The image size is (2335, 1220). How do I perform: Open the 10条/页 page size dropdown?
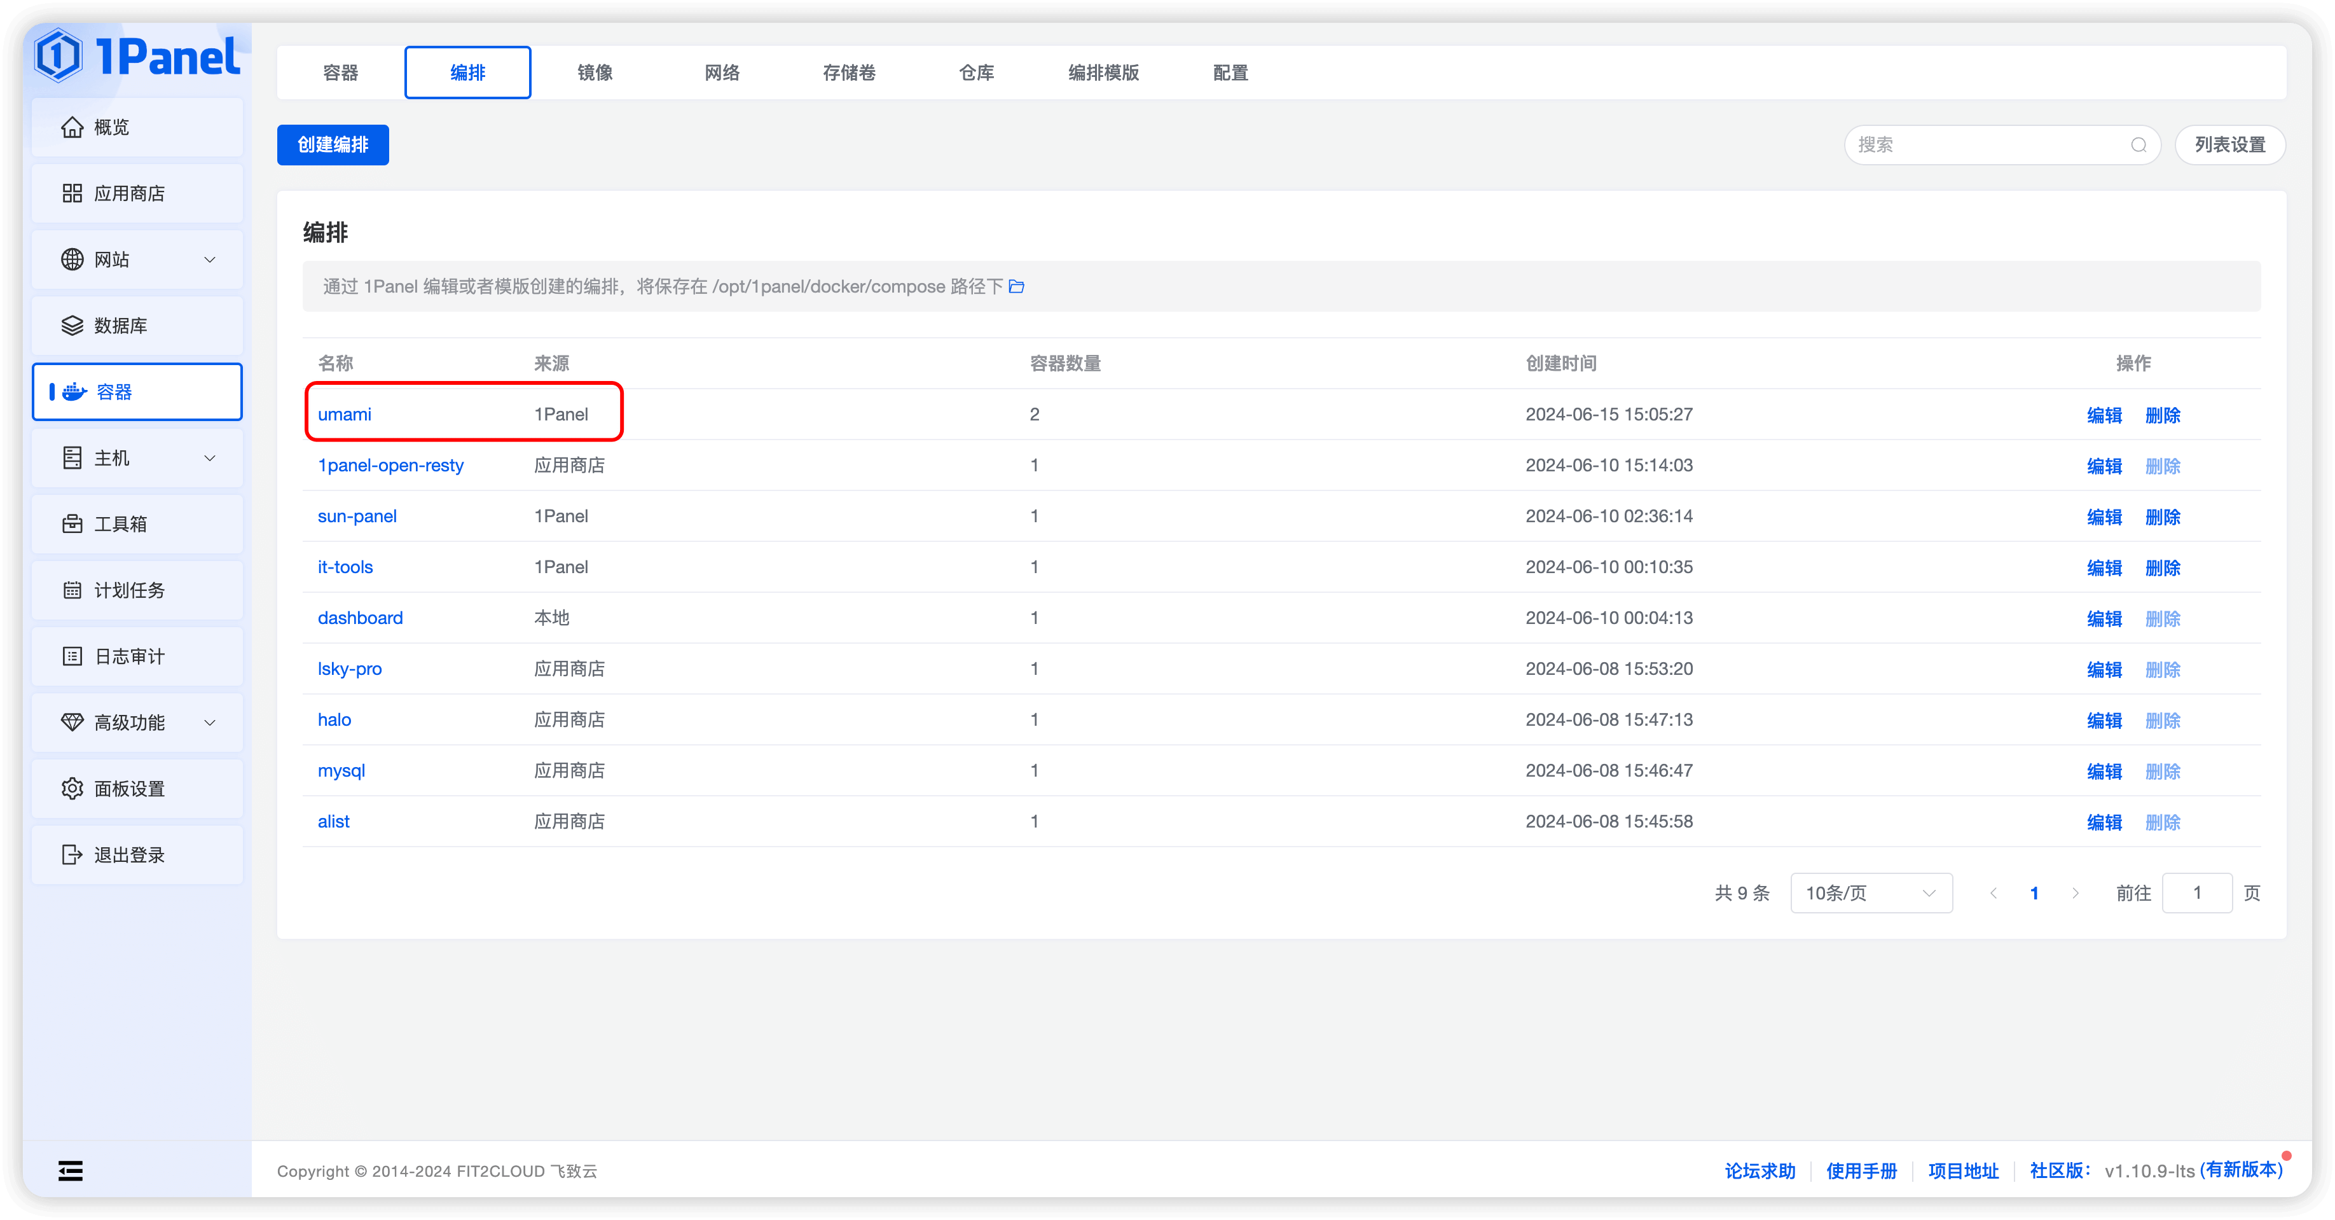coord(1871,893)
